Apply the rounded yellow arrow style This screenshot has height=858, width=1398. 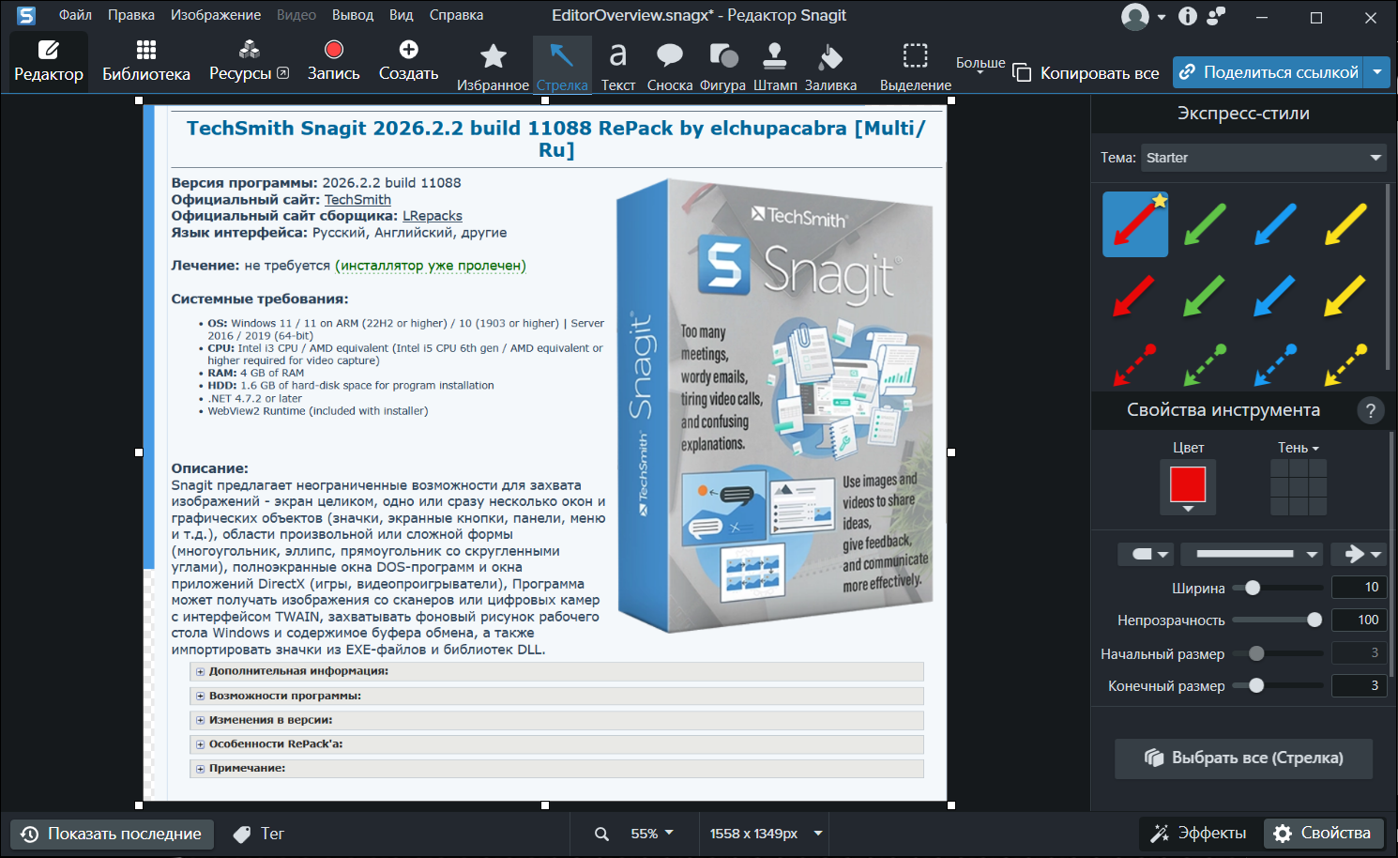click(1345, 224)
